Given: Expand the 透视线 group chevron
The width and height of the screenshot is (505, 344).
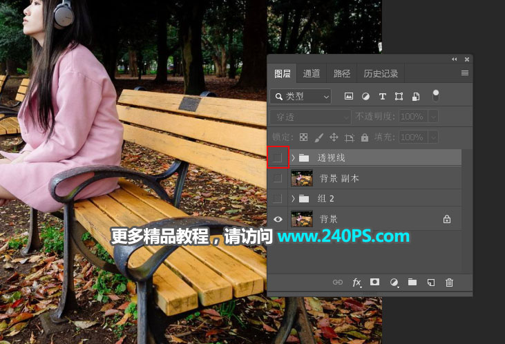Looking at the screenshot, I should (x=293, y=157).
